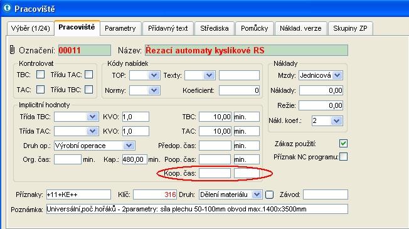Click the Předop. čas input field
Viewport: 409px width, 229px height.
[215, 146]
